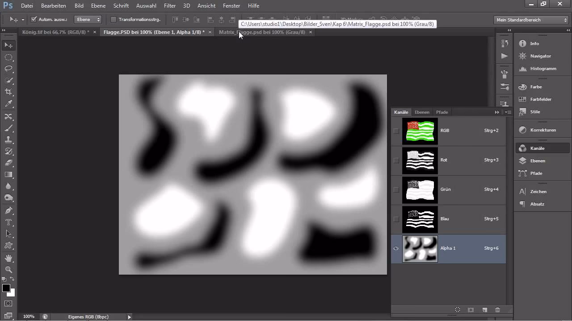Open the Kanäle panel menu

[x=508, y=112]
